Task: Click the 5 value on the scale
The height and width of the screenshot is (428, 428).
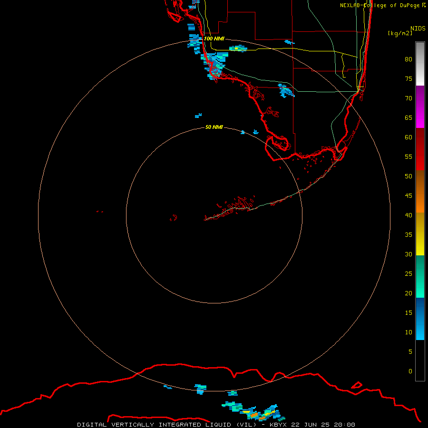Action: tap(410, 351)
